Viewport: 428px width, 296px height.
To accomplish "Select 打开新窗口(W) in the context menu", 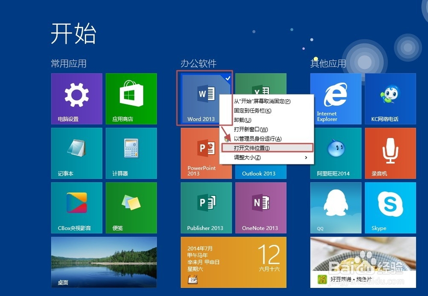I will coord(267,129).
